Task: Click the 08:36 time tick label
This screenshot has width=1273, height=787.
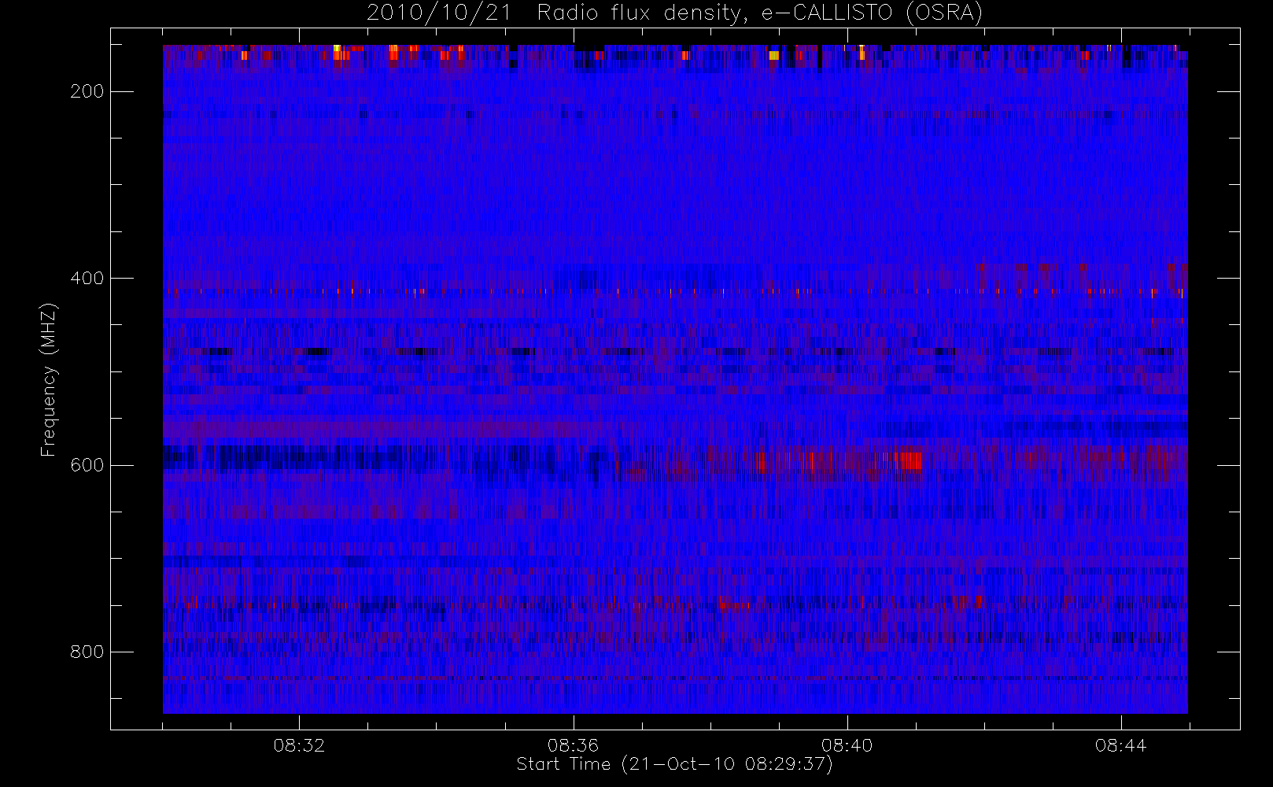Action: 573,745
